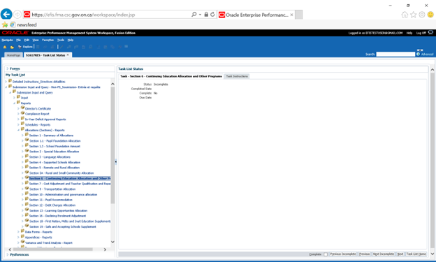Click the Previous button
Screen dimensions: 436x262
(x=364, y=254)
